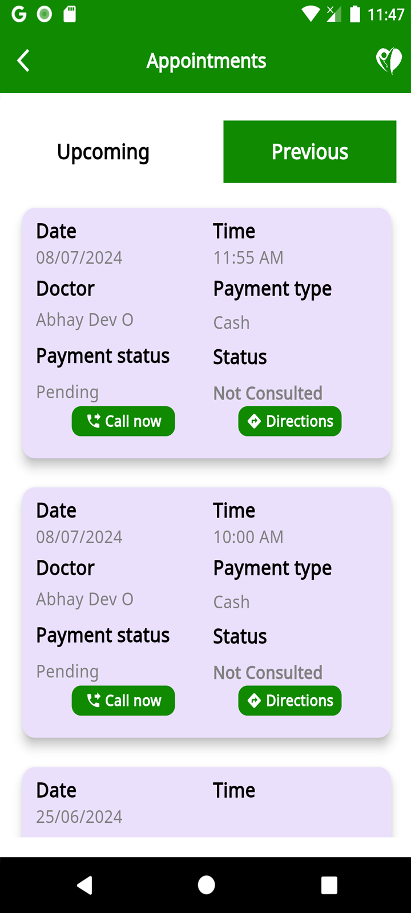Open the 25/06/2024 appointment card
This screenshot has height=913, width=411.
click(207, 802)
